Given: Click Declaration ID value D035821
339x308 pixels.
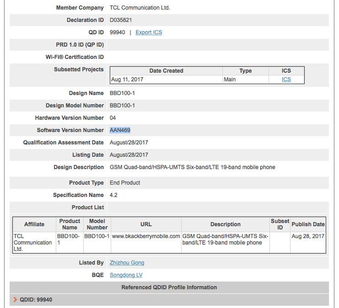Looking at the screenshot, I should coord(121,20).
